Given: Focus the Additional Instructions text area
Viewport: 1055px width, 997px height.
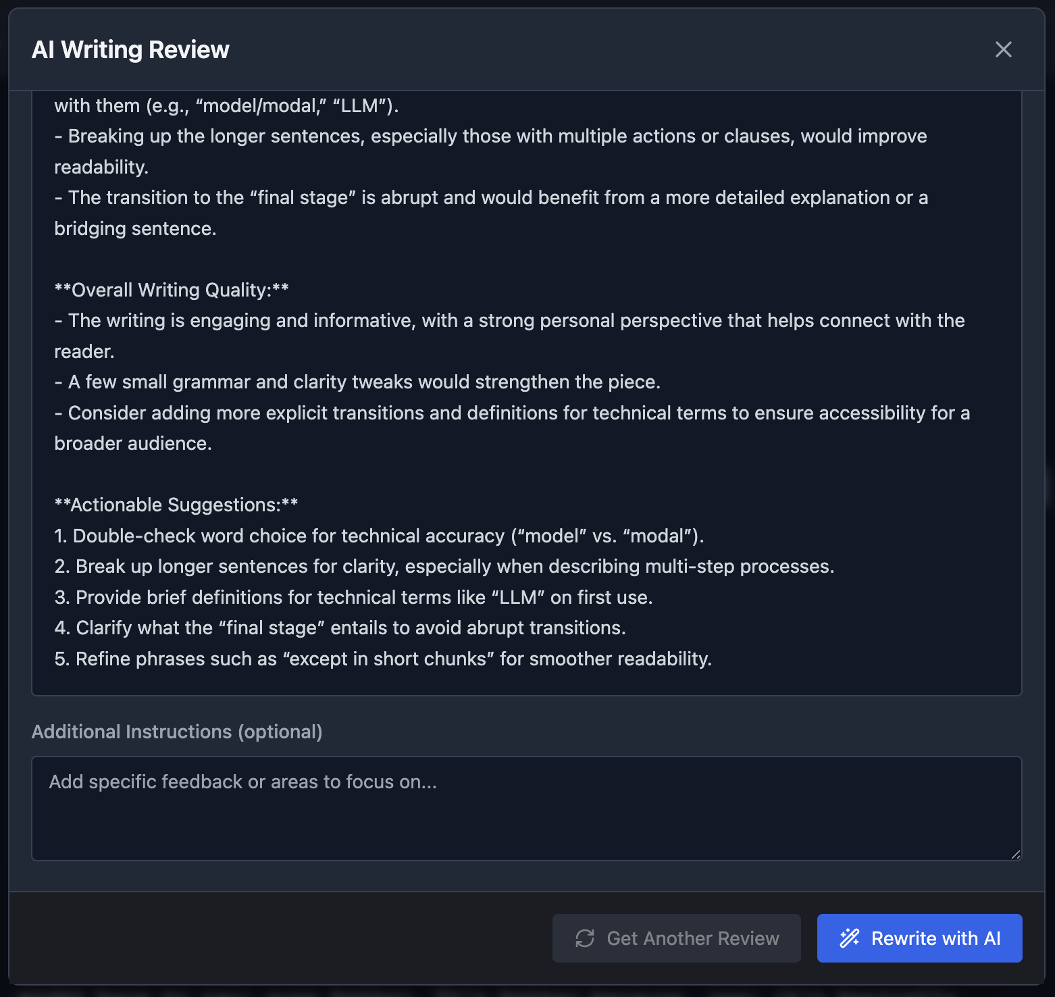Looking at the screenshot, I should 527,809.
